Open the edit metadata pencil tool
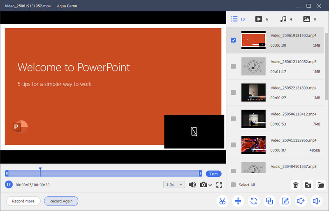This screenshot has height=211, width=329. coord(285,201)
